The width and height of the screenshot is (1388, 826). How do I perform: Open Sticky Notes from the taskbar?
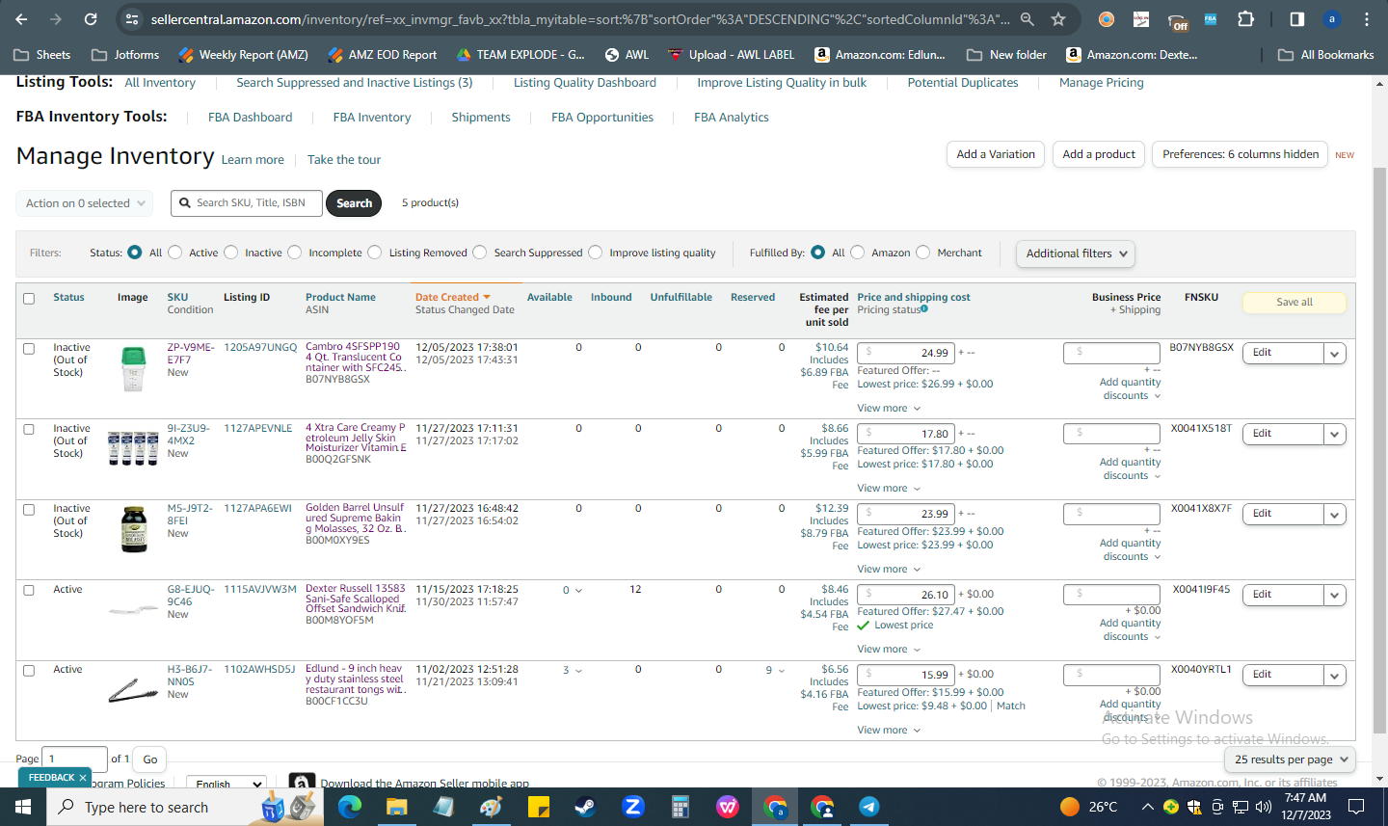(x=538, y=807)
